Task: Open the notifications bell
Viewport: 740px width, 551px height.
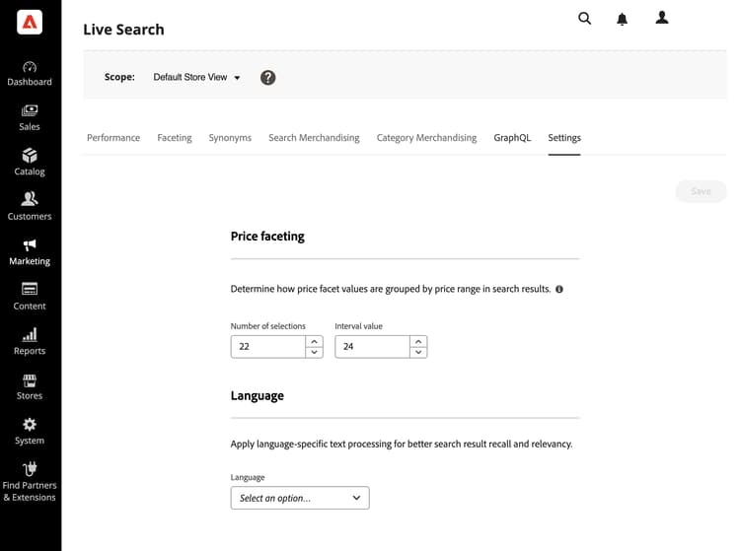Action: (623, 20)
